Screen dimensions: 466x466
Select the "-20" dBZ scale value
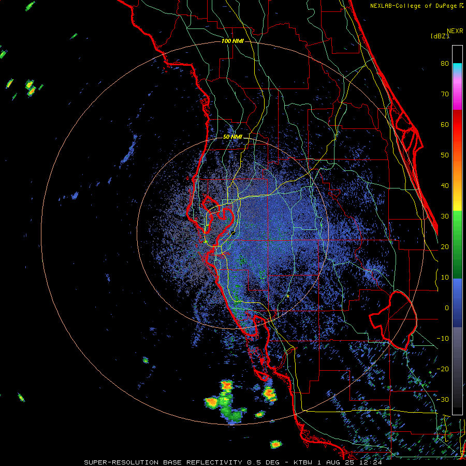click(x=443, y=369)
